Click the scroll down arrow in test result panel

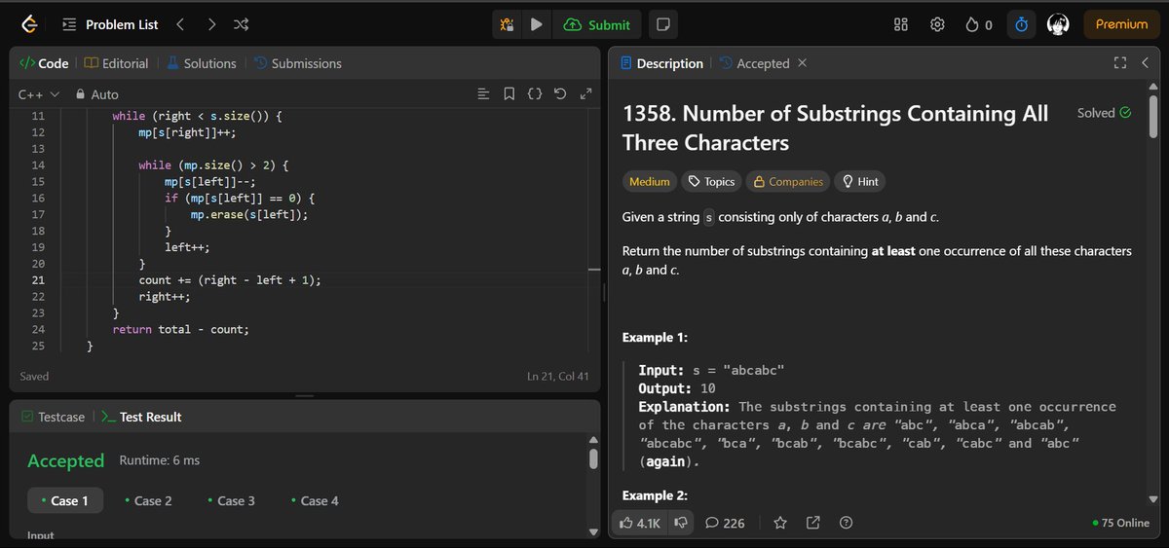click(593, 532)
